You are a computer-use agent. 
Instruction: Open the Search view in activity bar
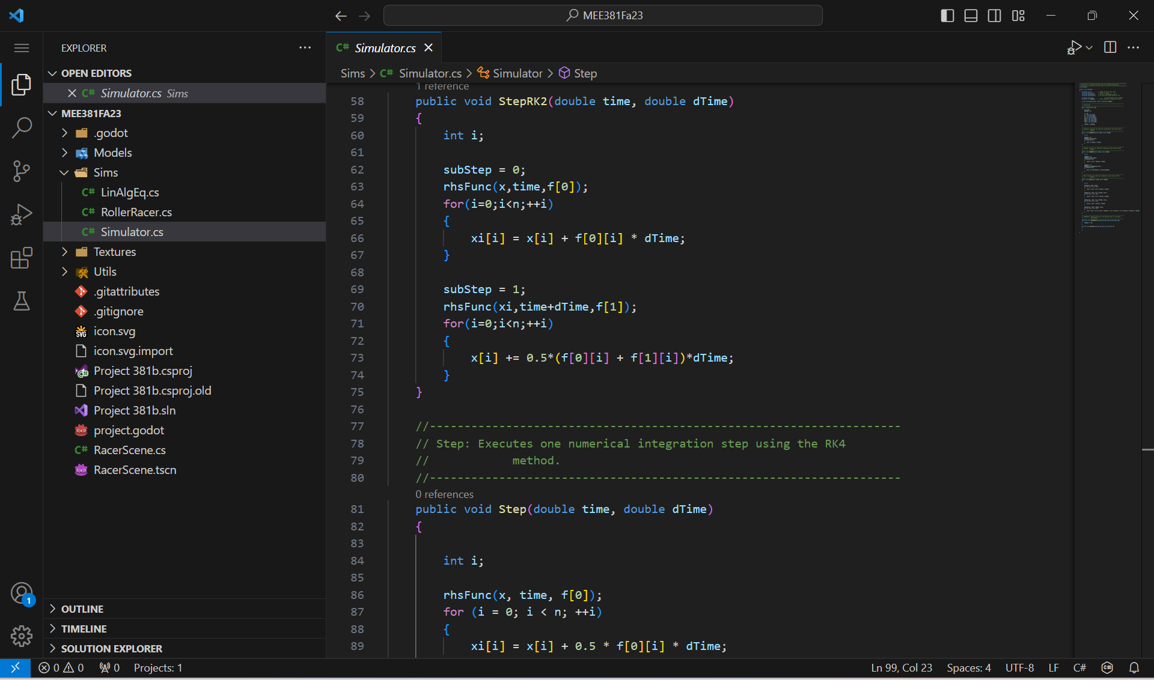pos(22,127)
